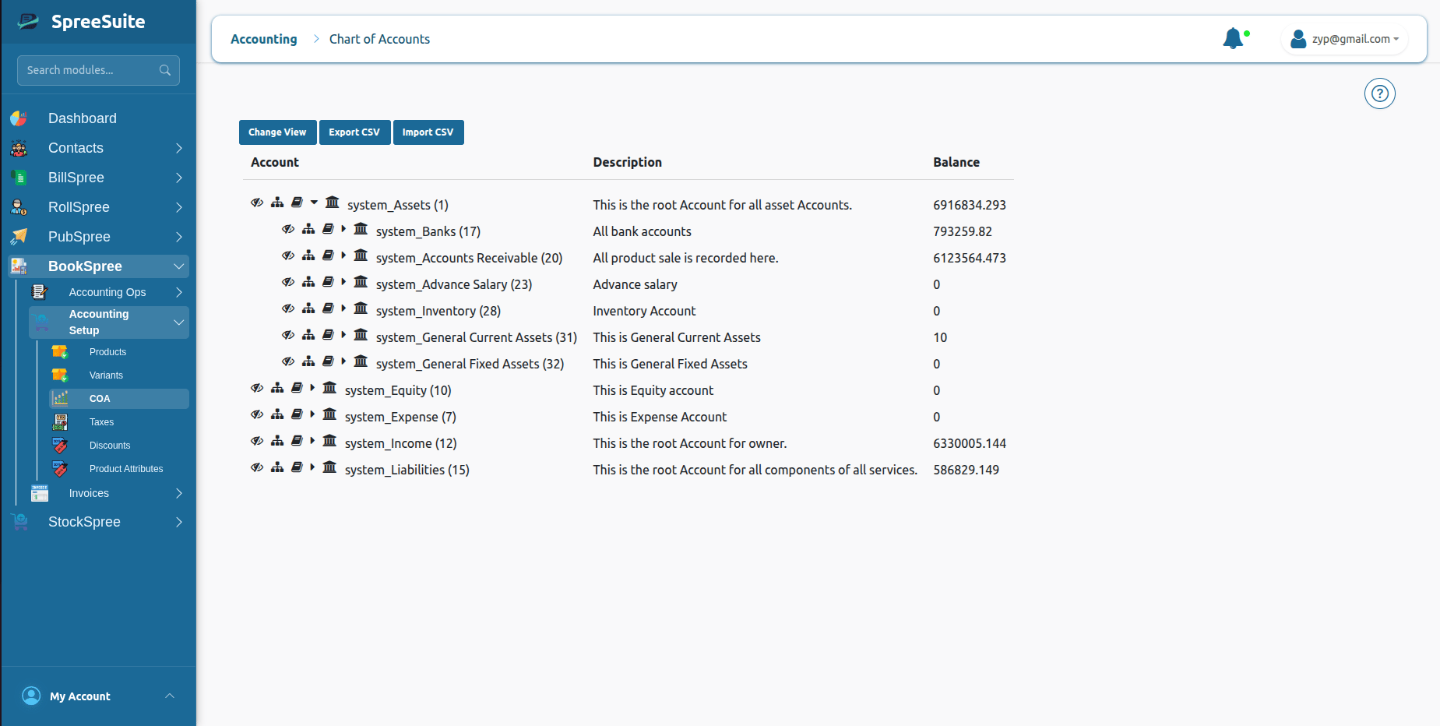Click the BillSpree document icon
This screenshot has height=726, width=1440.
pyautogui.click(x=19, y=178)
